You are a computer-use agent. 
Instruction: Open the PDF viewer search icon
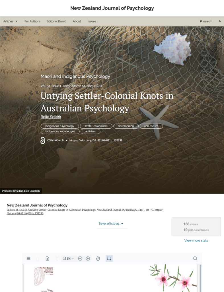tap(195, 258)
